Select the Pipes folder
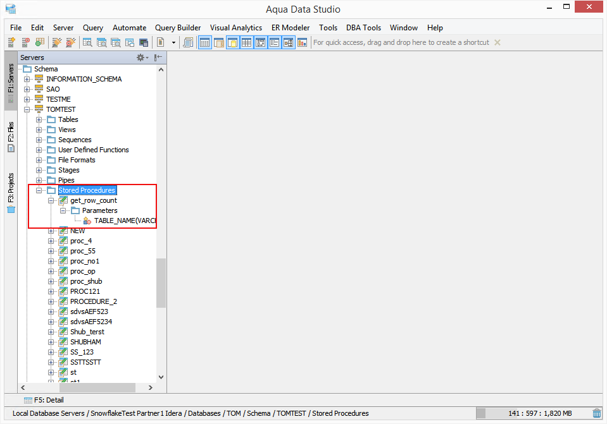This screenshot has width=607, height=424. 66,180
